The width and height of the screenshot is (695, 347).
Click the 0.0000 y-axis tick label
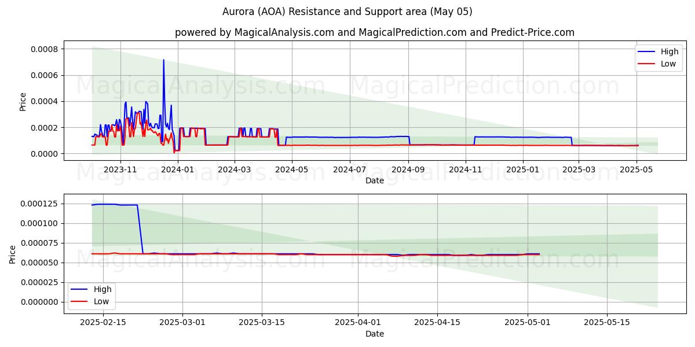[x=45, y=154]
